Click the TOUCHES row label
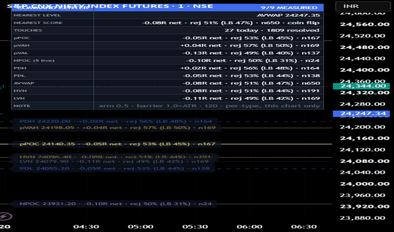 [27, 30]
